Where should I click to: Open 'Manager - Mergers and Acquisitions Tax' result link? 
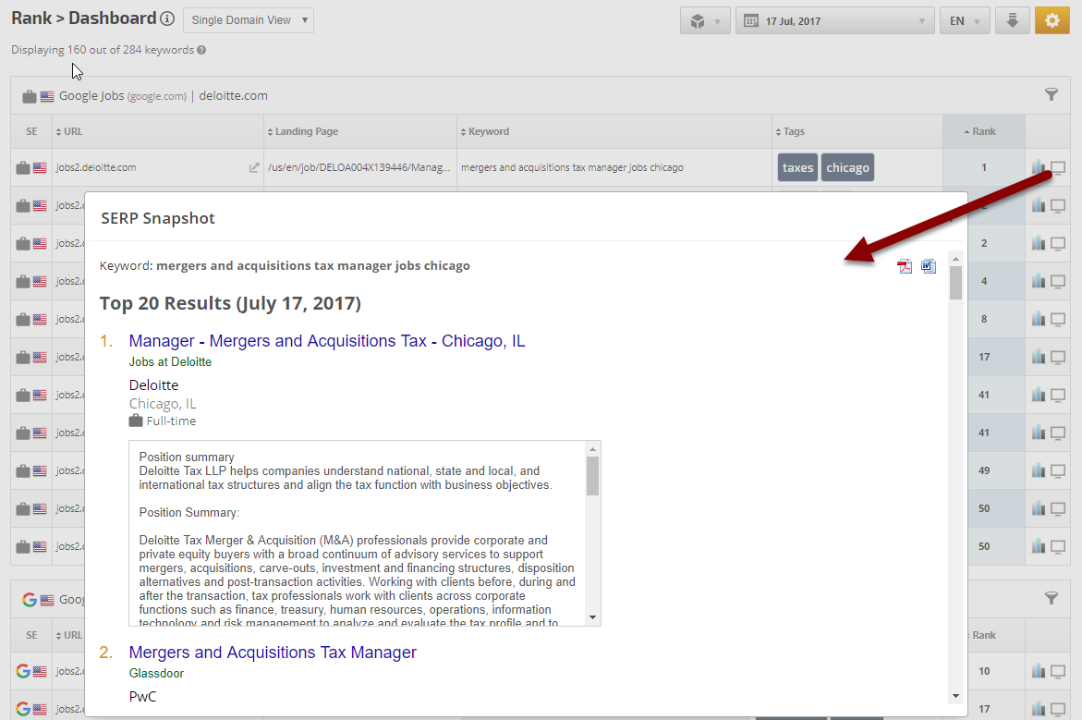327,341
